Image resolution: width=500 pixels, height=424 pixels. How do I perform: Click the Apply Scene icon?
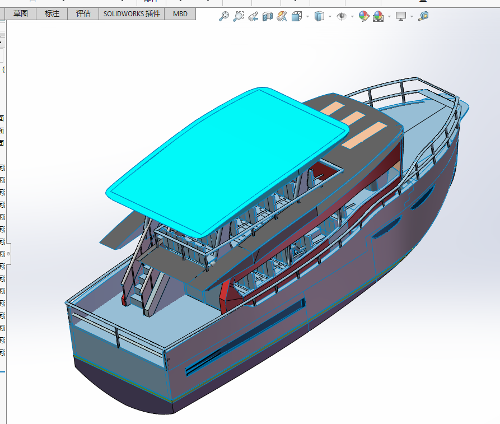378,16
